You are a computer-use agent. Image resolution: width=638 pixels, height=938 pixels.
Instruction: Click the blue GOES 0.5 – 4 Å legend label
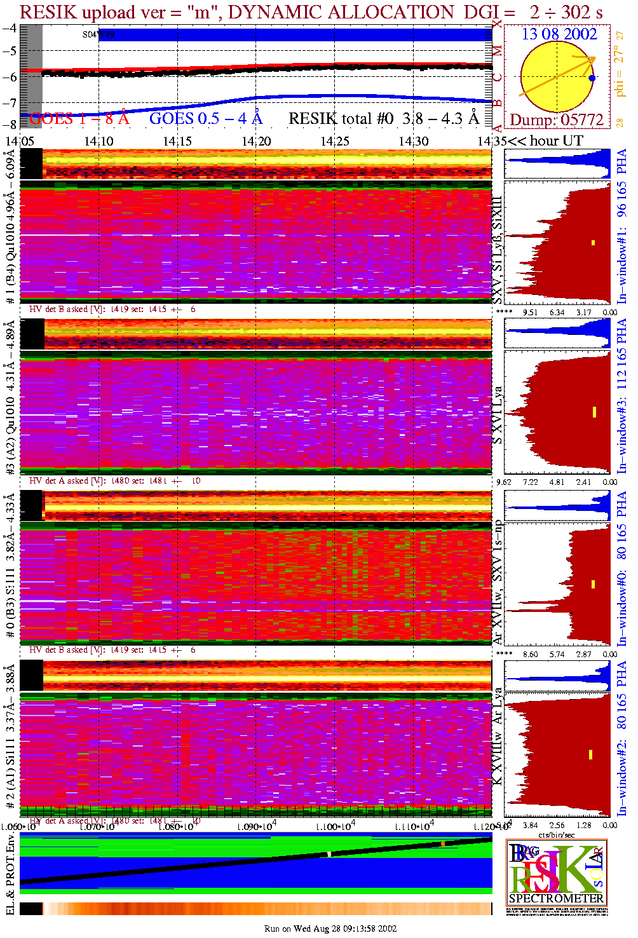coord(205,119)
